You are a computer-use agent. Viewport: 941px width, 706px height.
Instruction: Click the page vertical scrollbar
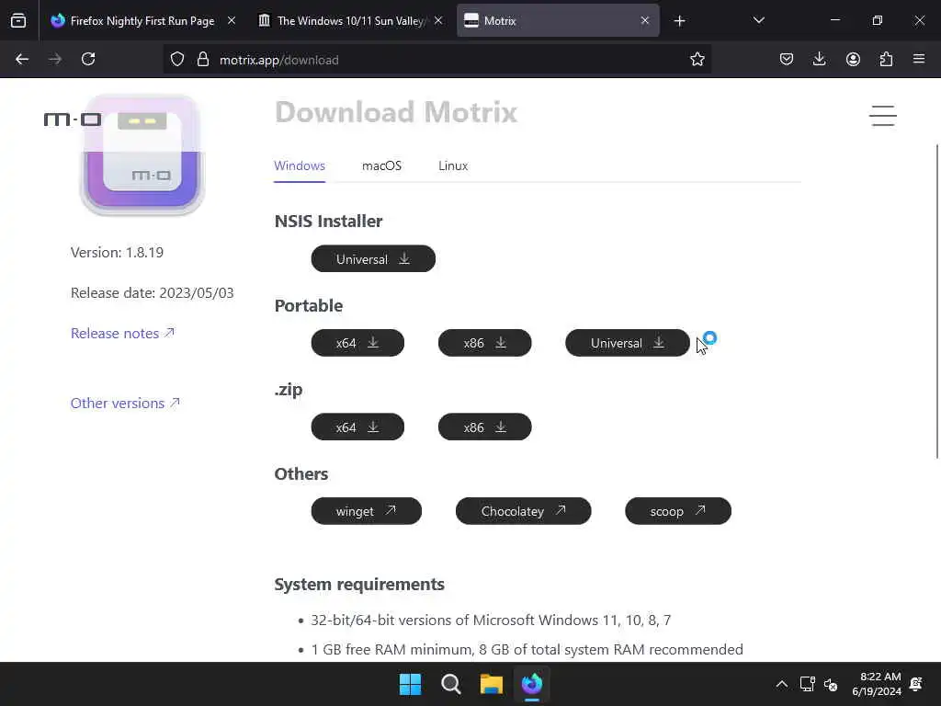936,302
